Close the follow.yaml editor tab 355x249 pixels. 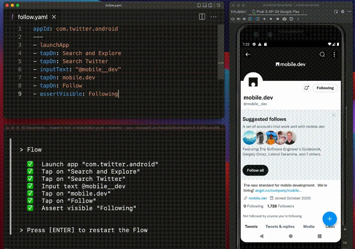click(x=54, y=17)
